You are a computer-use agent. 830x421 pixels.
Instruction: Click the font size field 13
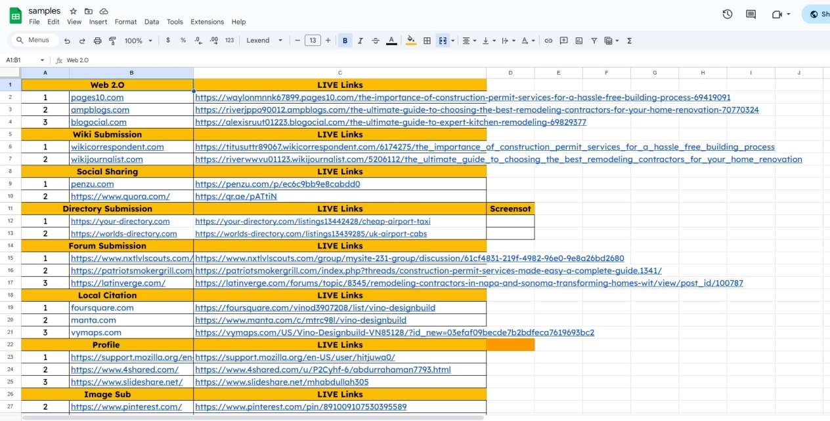point(313,40)
